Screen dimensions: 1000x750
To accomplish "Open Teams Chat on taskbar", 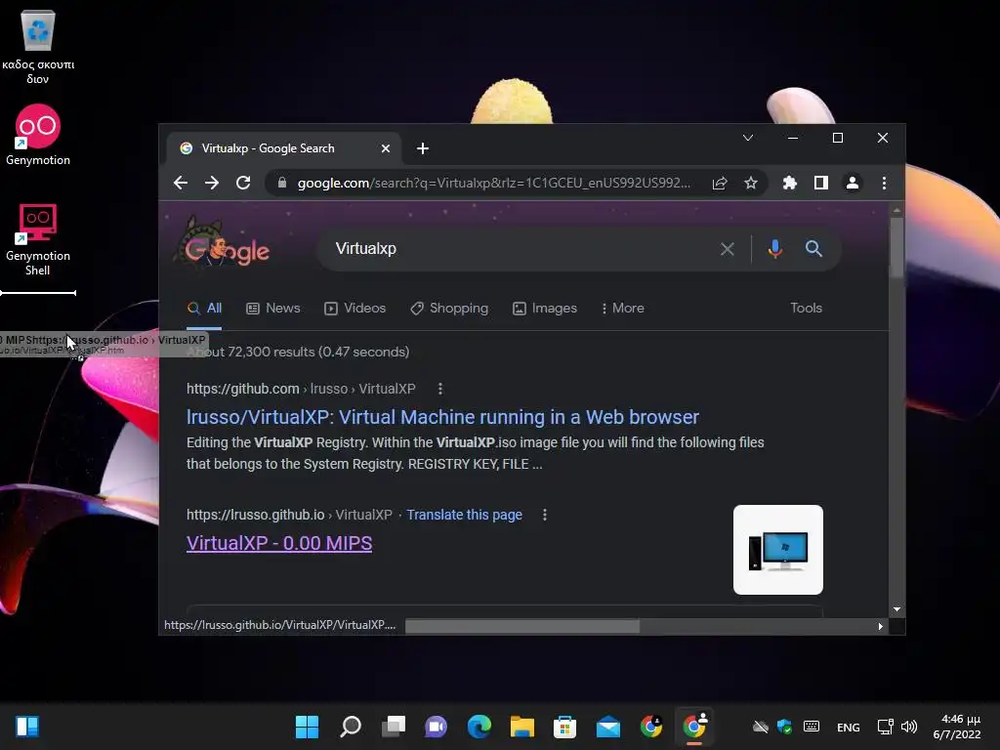I will coord(437,727).
